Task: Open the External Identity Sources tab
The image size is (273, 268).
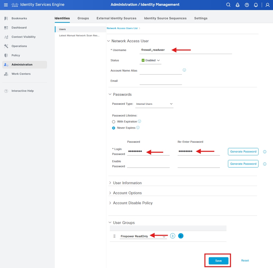Action: [x=116, y=18]
